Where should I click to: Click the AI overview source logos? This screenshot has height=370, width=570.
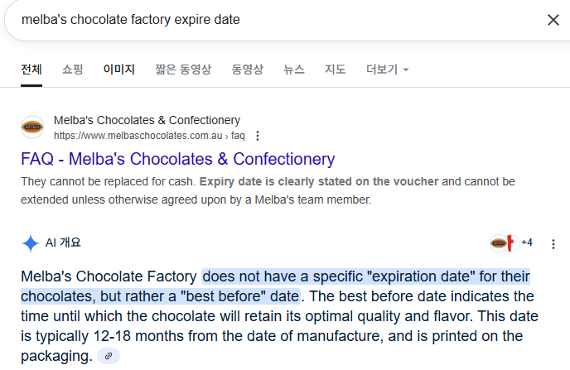click(504, 243)
